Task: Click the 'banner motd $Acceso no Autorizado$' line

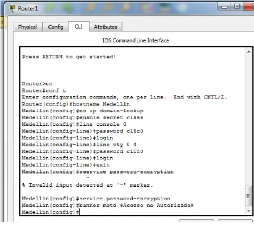Action: click(108, 205)
